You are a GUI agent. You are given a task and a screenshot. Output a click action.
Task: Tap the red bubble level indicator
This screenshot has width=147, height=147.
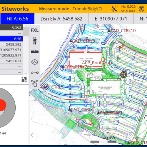[3, 105]
